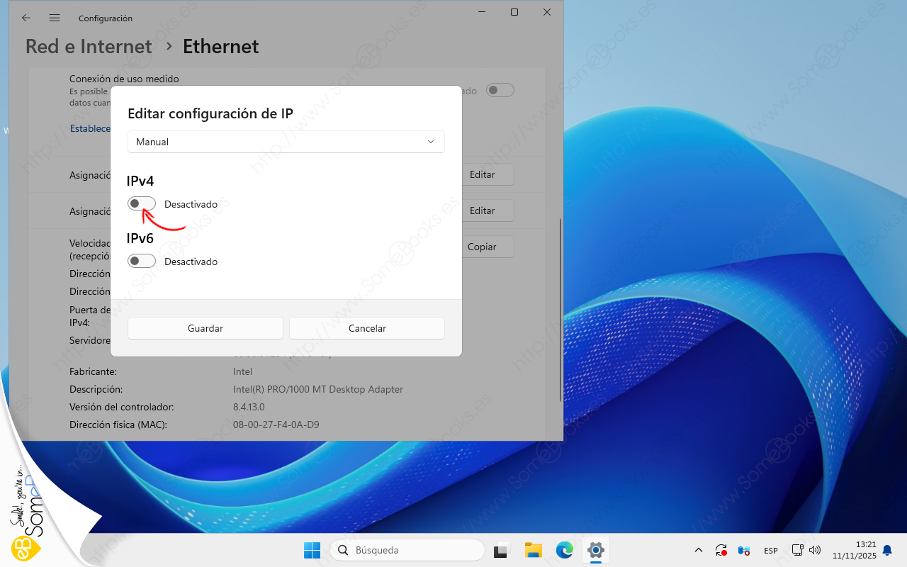Navigate to Red e Internet breadcrumb
907x567 pixels.
point(89,47)
